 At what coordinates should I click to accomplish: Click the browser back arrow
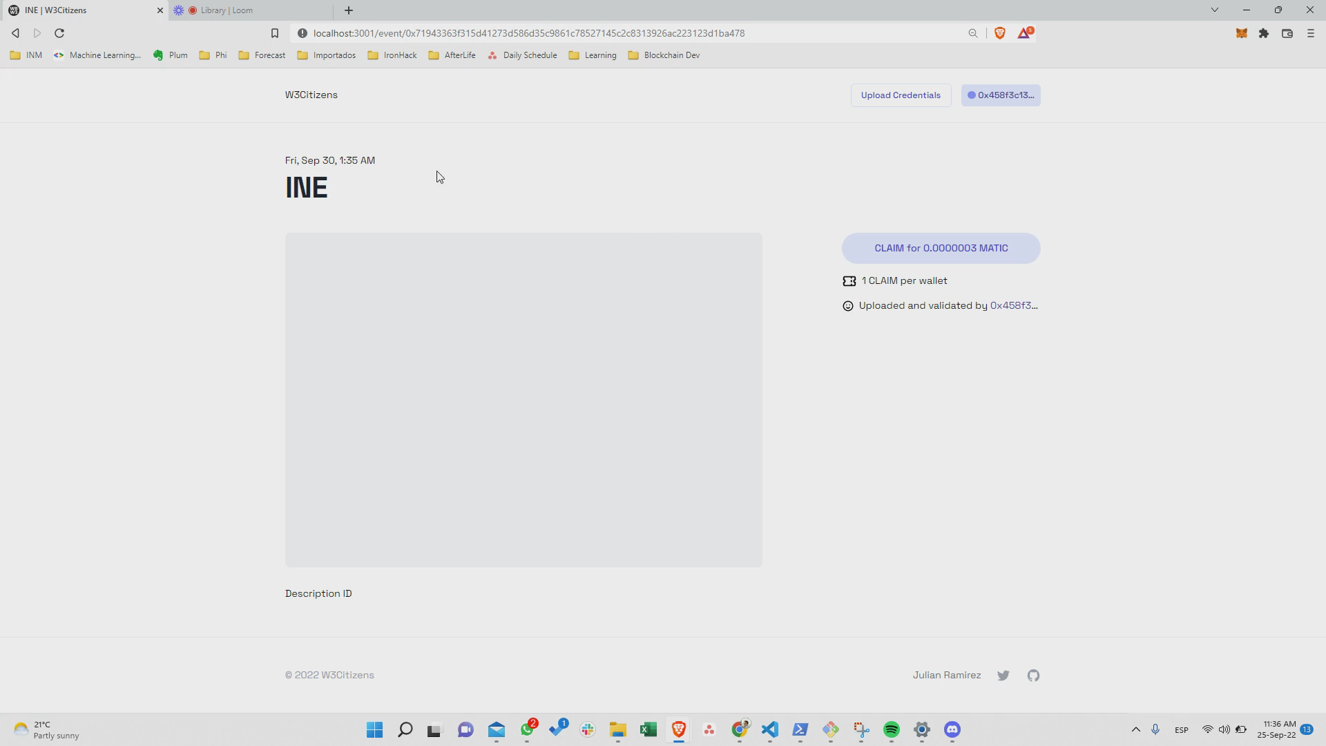point(15,33)
